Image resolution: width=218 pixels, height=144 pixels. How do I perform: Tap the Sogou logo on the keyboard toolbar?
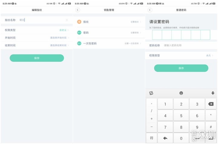point(151,93)
